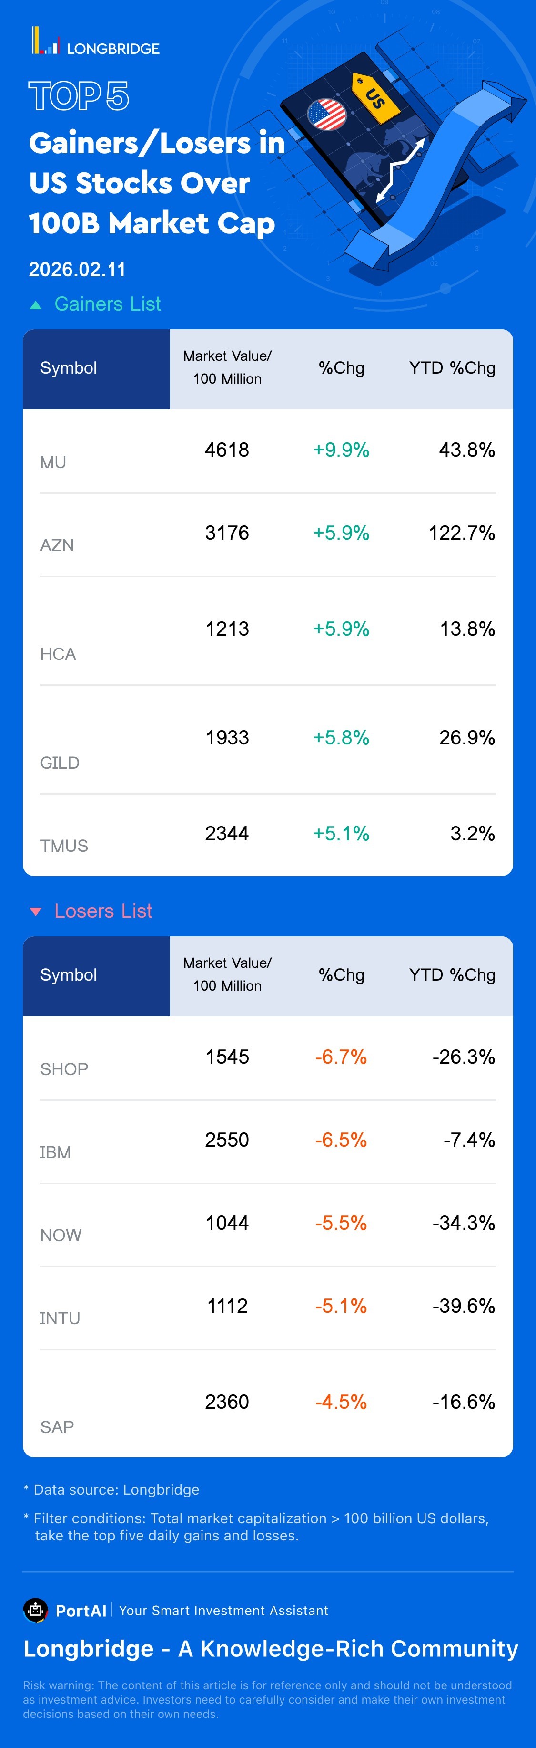This screenshot has height=1748, width=536.
Task: Select the MU symbol row
Action: (53, 462)
